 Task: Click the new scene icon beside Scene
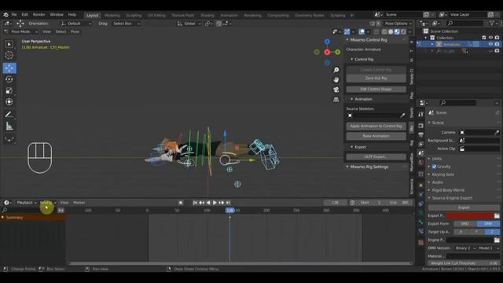click(x=426, y=15)
